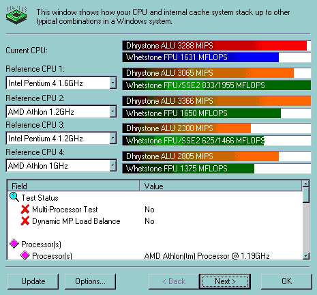Expand Reference CPU 3 dropdown list
Image resolution: width=317 pixels, height=295 pixels.
pyautogui.click(x=113, y=138)
